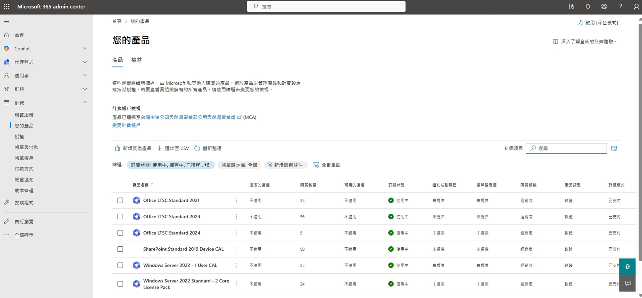Open the settings gear icon
642x298 pixels.
[604, 6]
